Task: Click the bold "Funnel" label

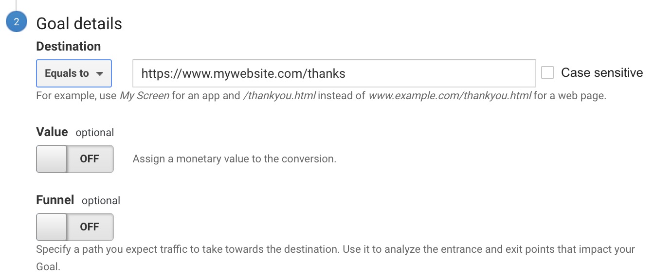Action: [55, 200]
